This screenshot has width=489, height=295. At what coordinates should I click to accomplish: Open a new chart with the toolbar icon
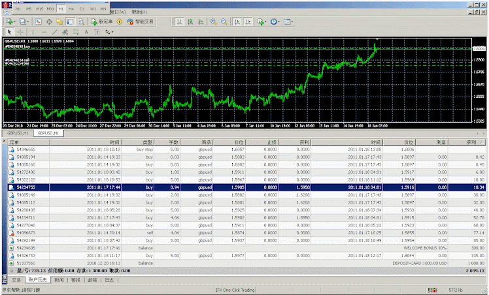pyautogui.click(x=9, y=22)
